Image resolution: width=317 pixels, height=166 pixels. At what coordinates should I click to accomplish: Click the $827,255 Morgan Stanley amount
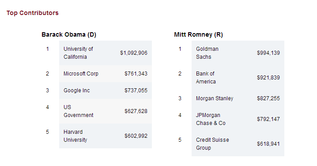[x=268, y=98]
